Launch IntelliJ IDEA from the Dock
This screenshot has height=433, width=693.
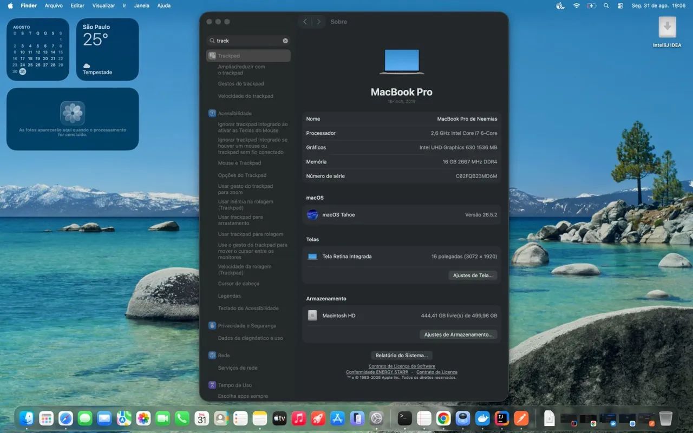(x=502, y=418)
